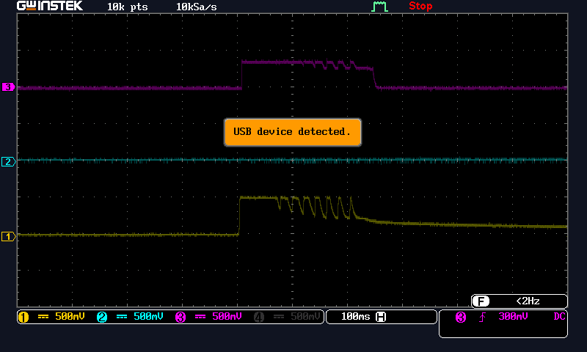Viewport: 587px width, 352px height.
Task: Select the cyan channel 2 indicator circle
Action: click(x=102, y=318)
